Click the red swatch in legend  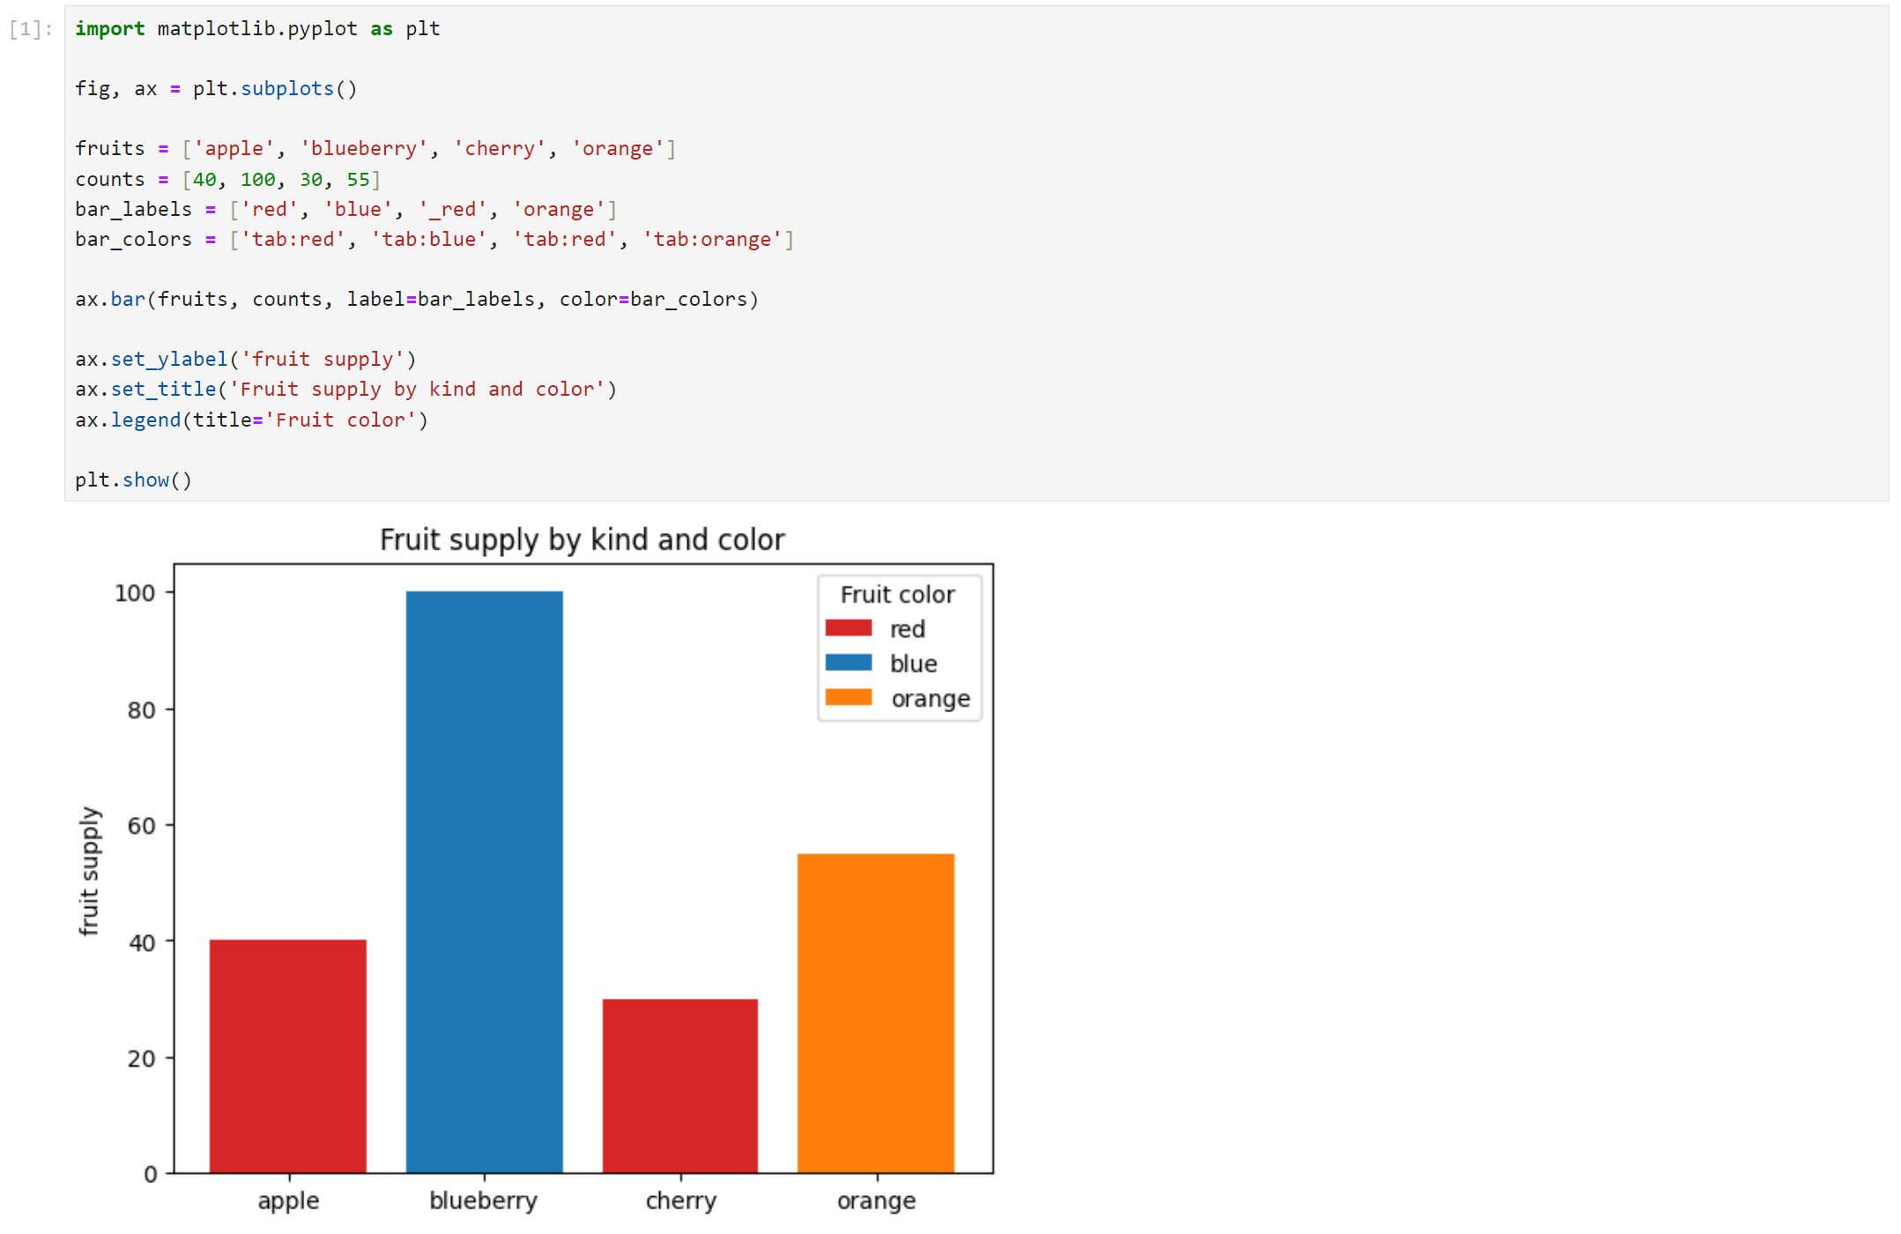(848, 628)
